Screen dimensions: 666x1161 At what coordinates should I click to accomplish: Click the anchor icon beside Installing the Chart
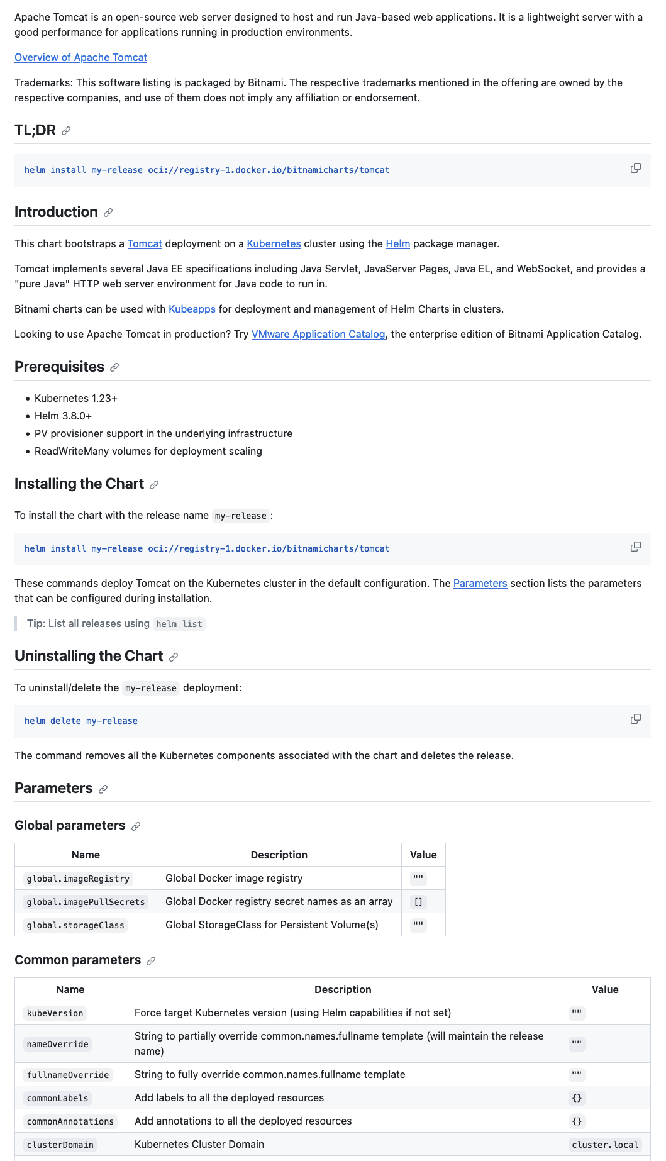[153, 485]
